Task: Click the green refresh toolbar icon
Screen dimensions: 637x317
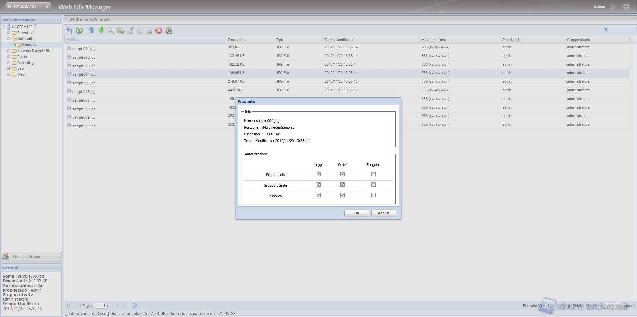Action: click(79, 30)
